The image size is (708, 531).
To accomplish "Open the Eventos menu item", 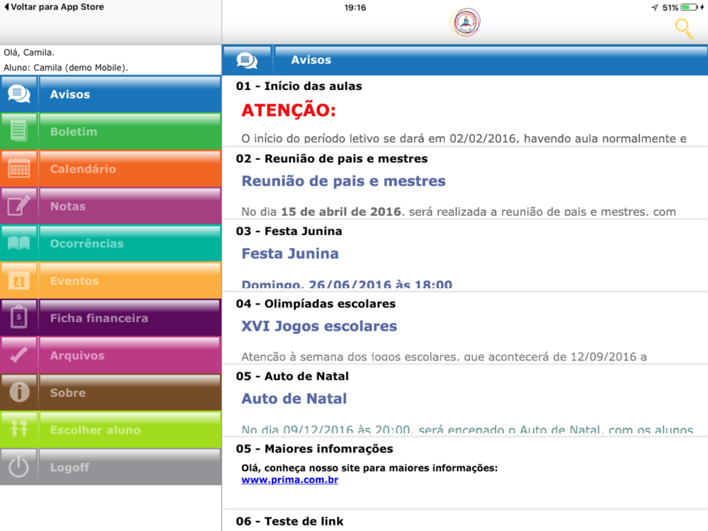I will (x=110, y=280).
